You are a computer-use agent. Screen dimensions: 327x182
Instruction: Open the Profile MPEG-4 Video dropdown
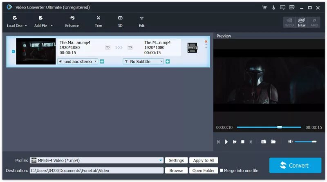click(x=96, y=160)
